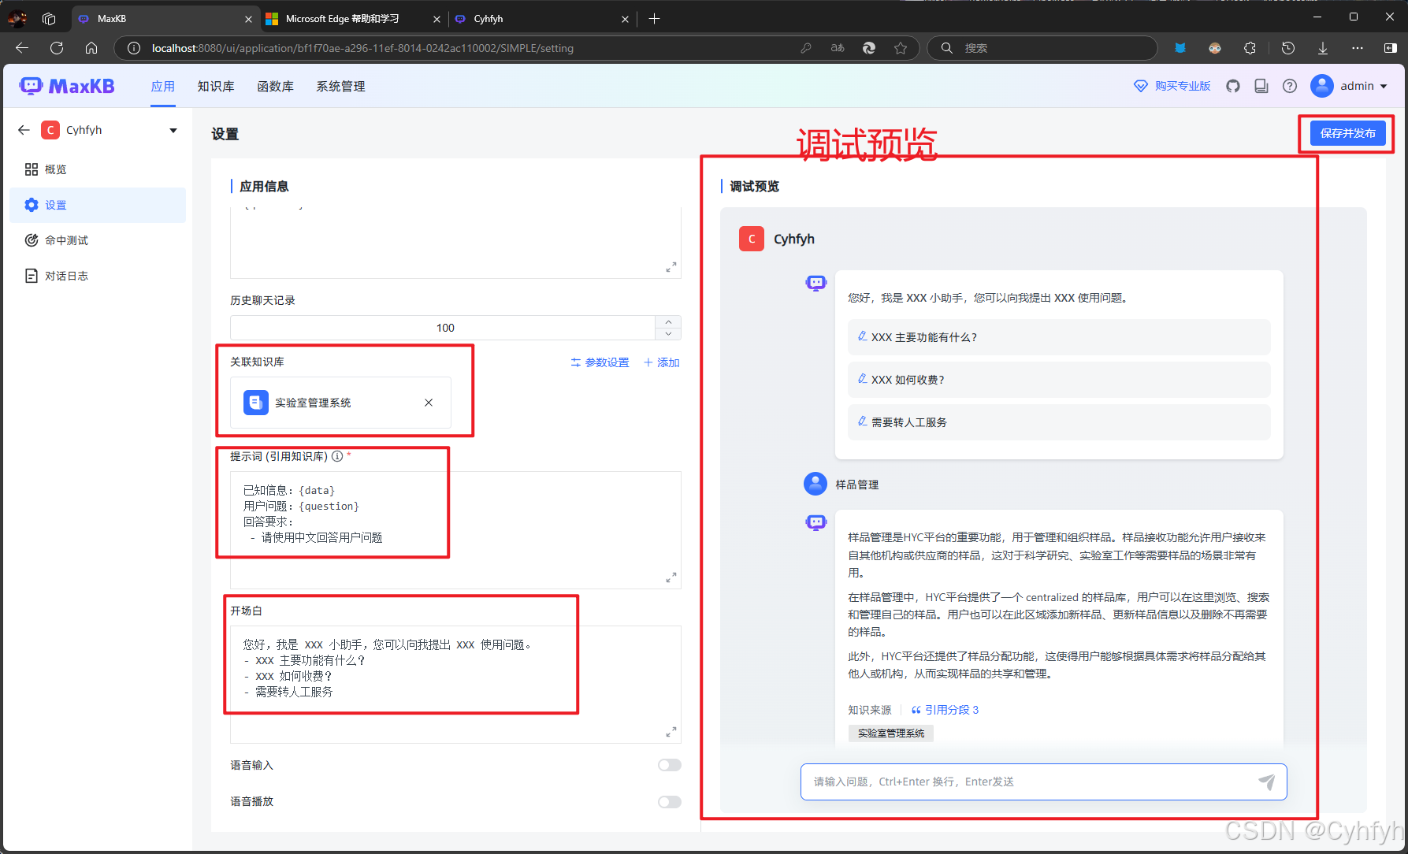Click the read aloud translate icon
Image resolution: width=1408 pixels, height=854 pixels.
point(838,48)
